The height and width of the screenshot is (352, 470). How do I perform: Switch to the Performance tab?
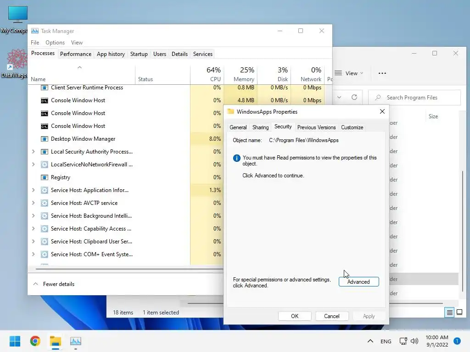[76, 54]
